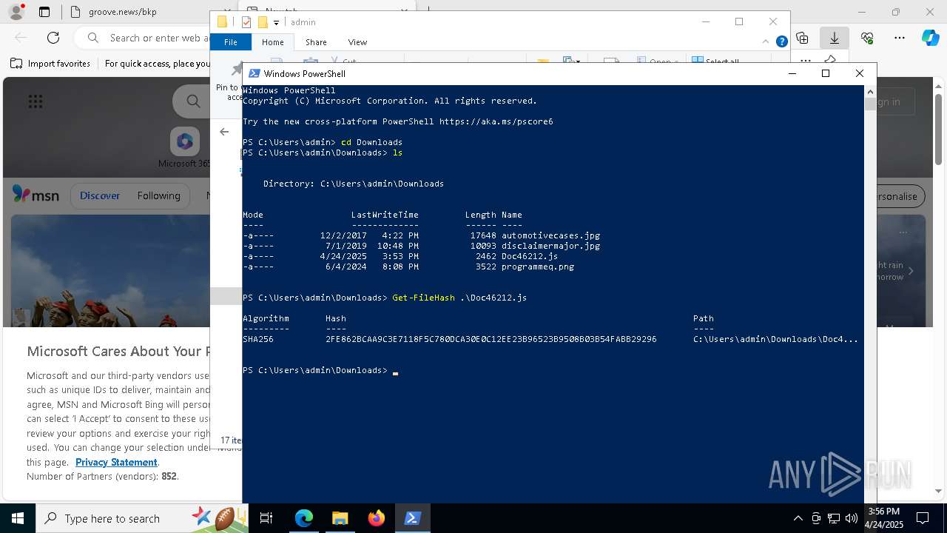
Task: Click MSN search magnifier icon
Action: [193, 101]
